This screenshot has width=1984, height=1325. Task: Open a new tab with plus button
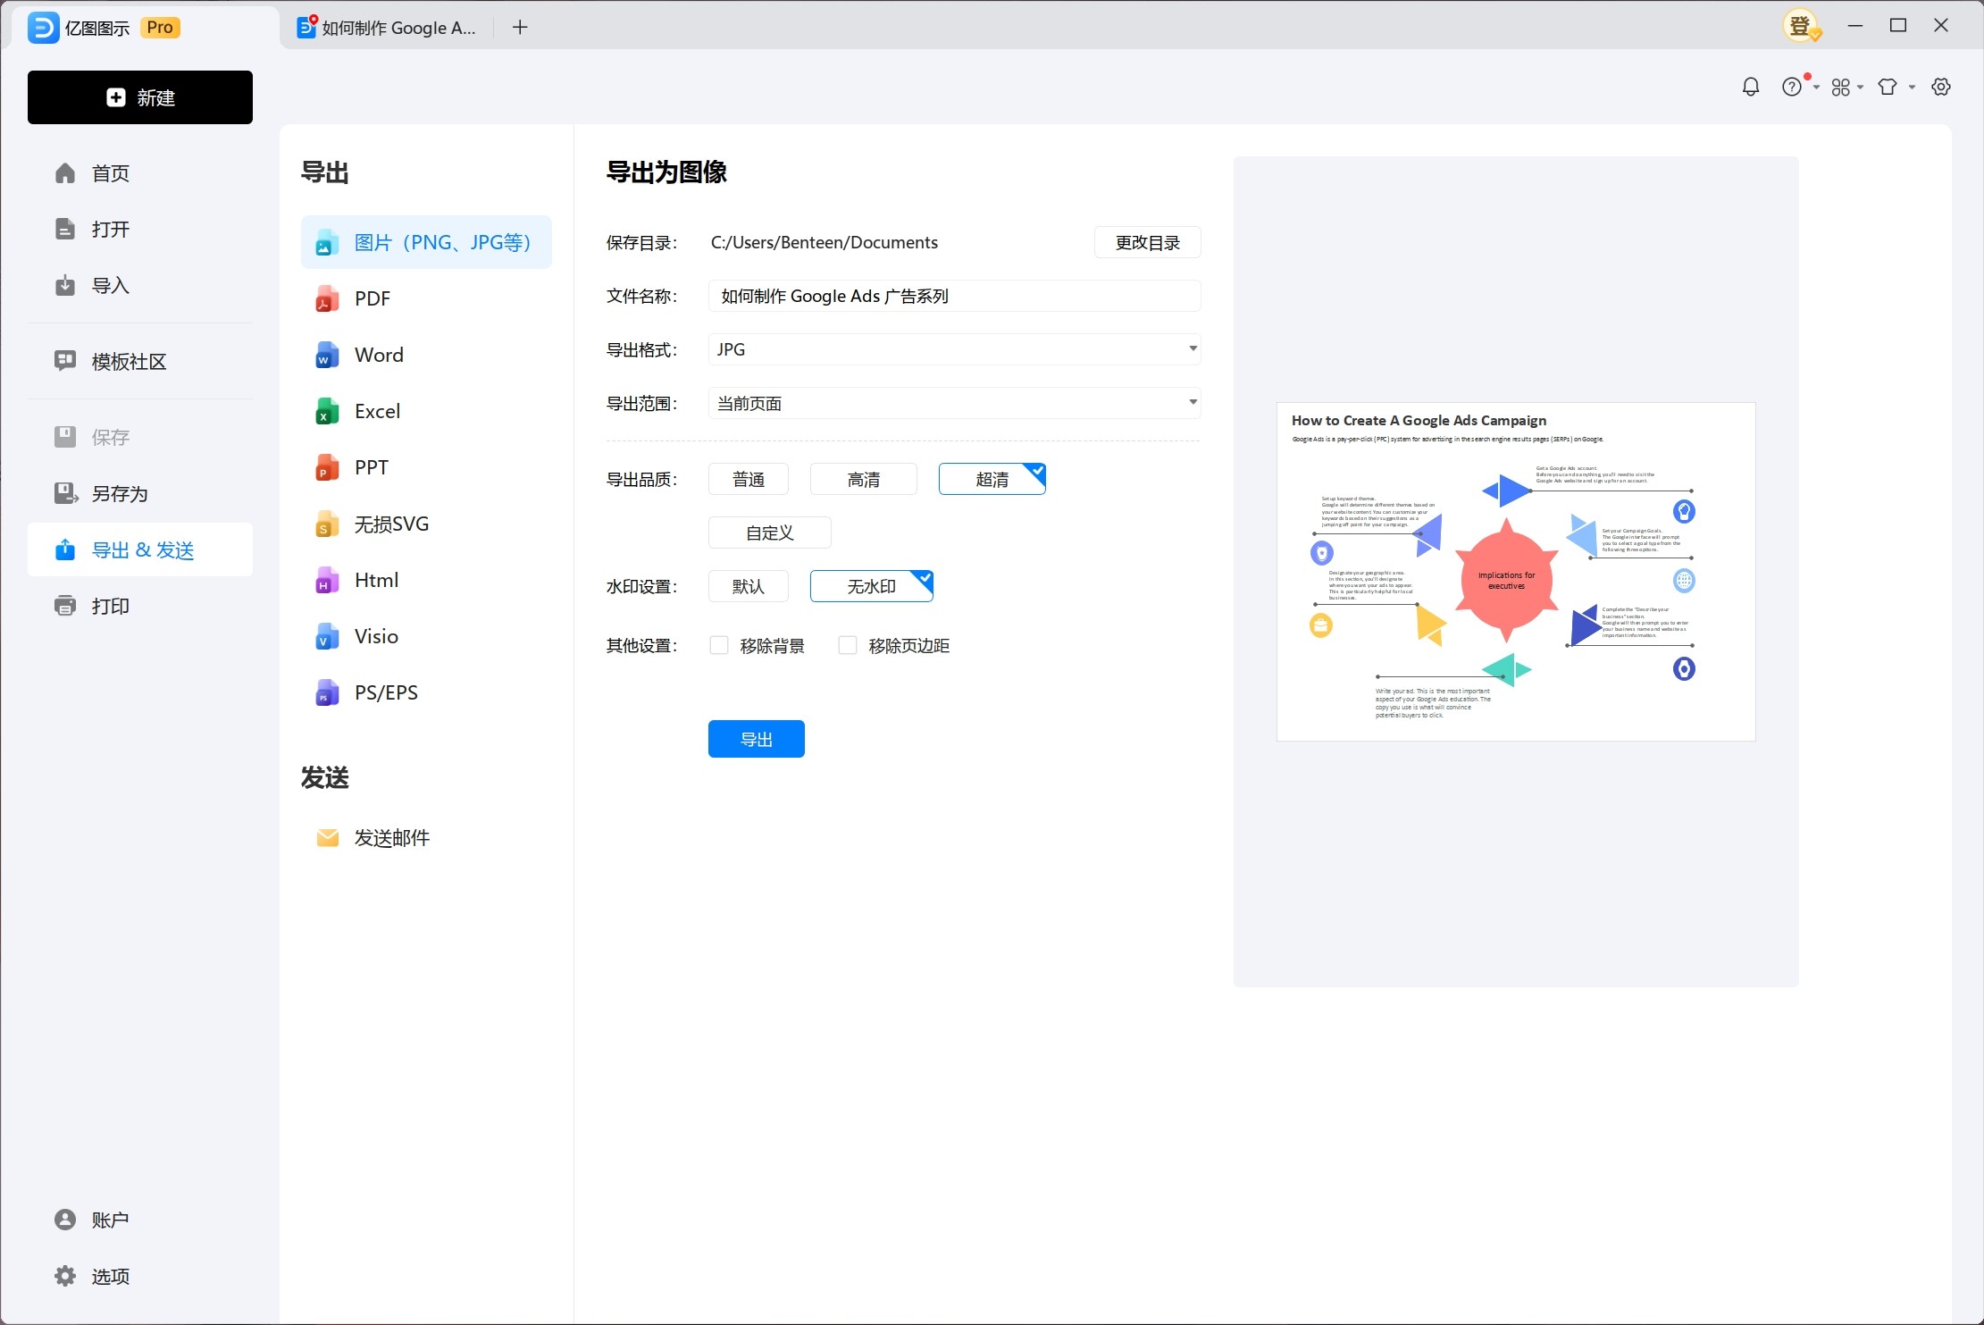pyautogui.click(x=520, y=28)
